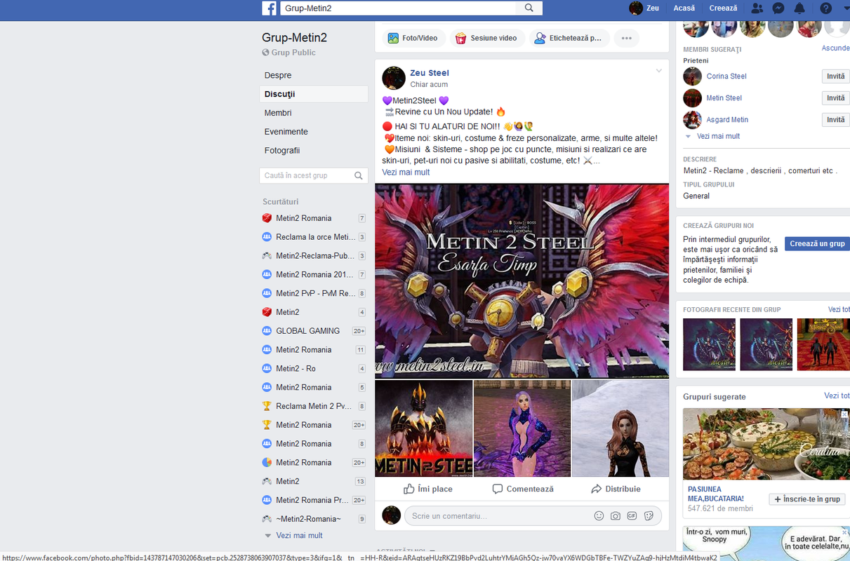Viewport: 850px width, 561px height.
Task: Open the Messenger icon in top bar
Action: pyautogui.click(x=778, y=8)
